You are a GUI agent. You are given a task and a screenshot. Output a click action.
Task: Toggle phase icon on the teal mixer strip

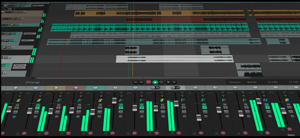(x=99, y=116)
